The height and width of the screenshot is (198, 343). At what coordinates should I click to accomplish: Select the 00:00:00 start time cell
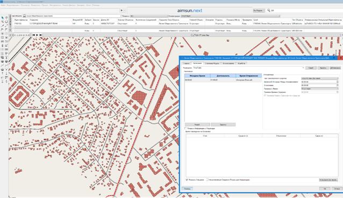pos(197,80)
